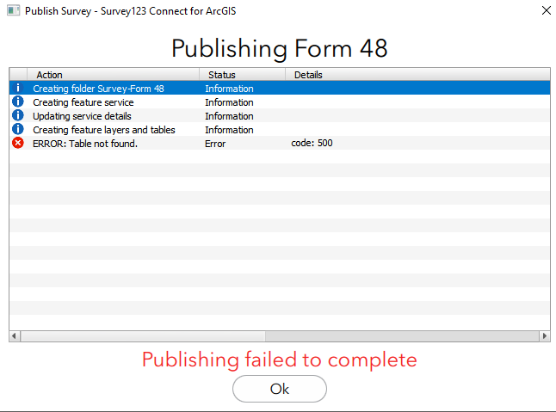Select the 'Creating folder Survey-Form 48' row
This screenshot has width=556, height=412.
click(x=280, y=88)
